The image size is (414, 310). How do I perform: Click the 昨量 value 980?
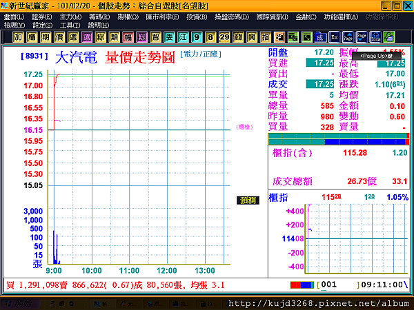pos(327,116)
